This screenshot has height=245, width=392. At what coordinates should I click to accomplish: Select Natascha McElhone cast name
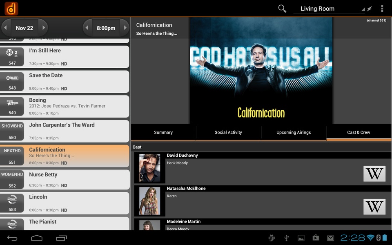[186, 189]
